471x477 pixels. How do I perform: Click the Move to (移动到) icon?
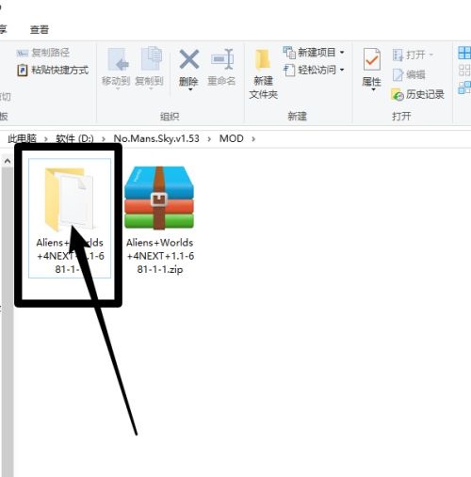tap(118, 59)
